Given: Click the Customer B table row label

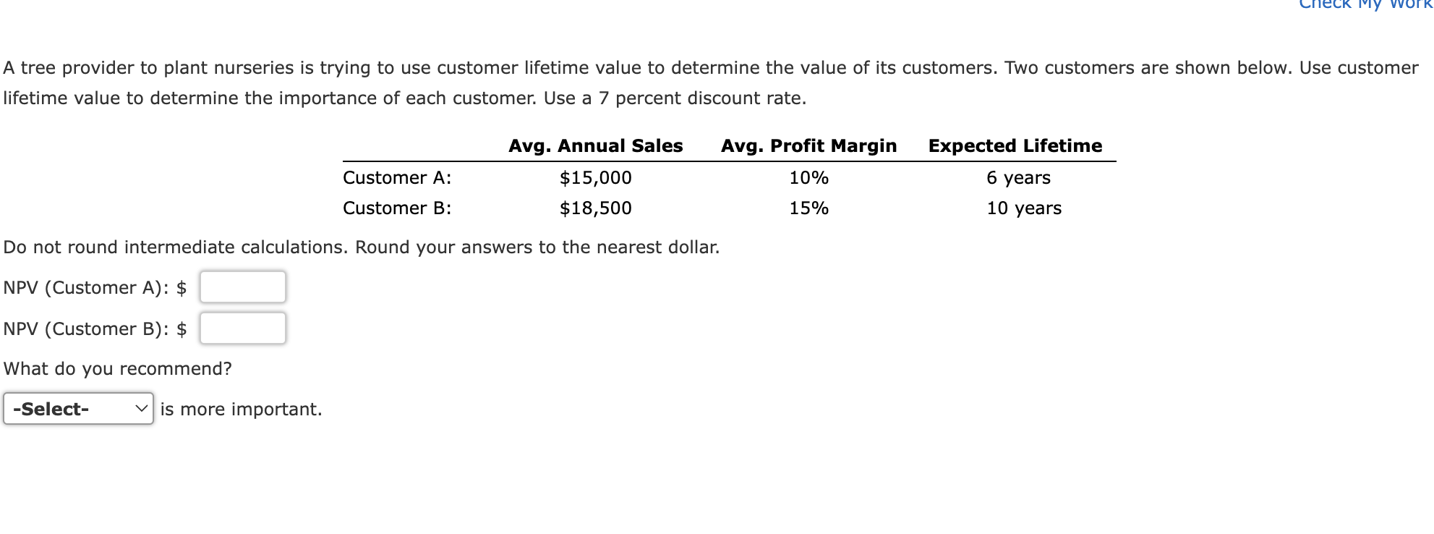Looking at the screenshot, I should tap(396, 208).
